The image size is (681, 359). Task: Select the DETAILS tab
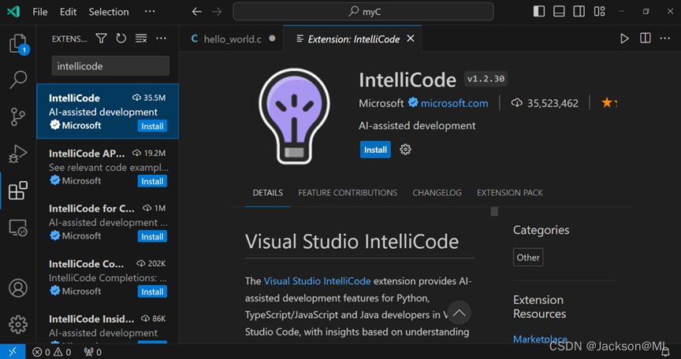[267, 193]
